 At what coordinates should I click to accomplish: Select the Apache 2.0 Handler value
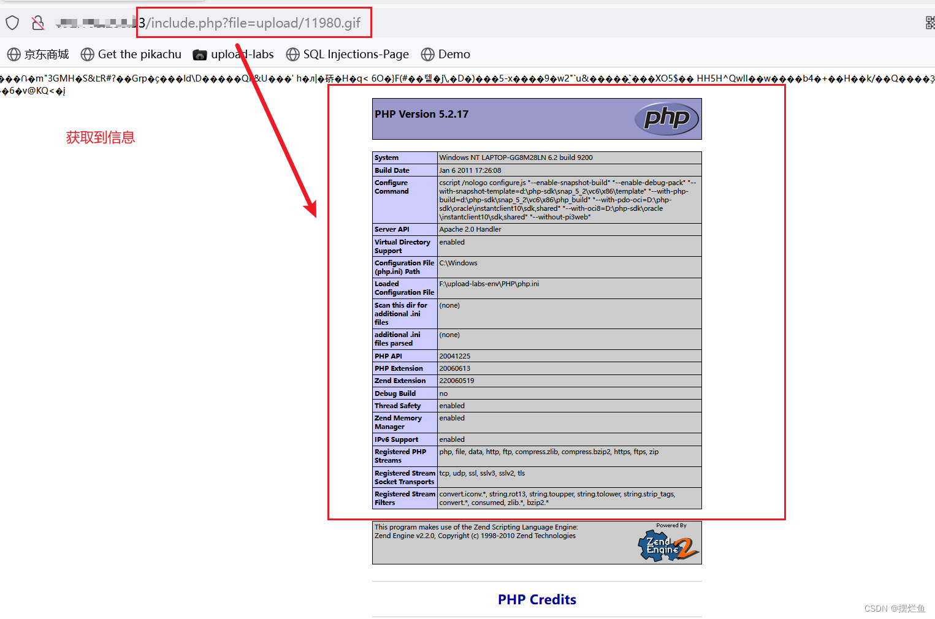470,229
